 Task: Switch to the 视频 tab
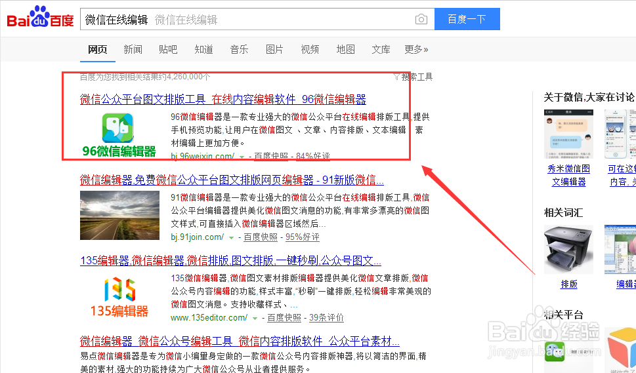pyautogui.click(x=310, y=49)
